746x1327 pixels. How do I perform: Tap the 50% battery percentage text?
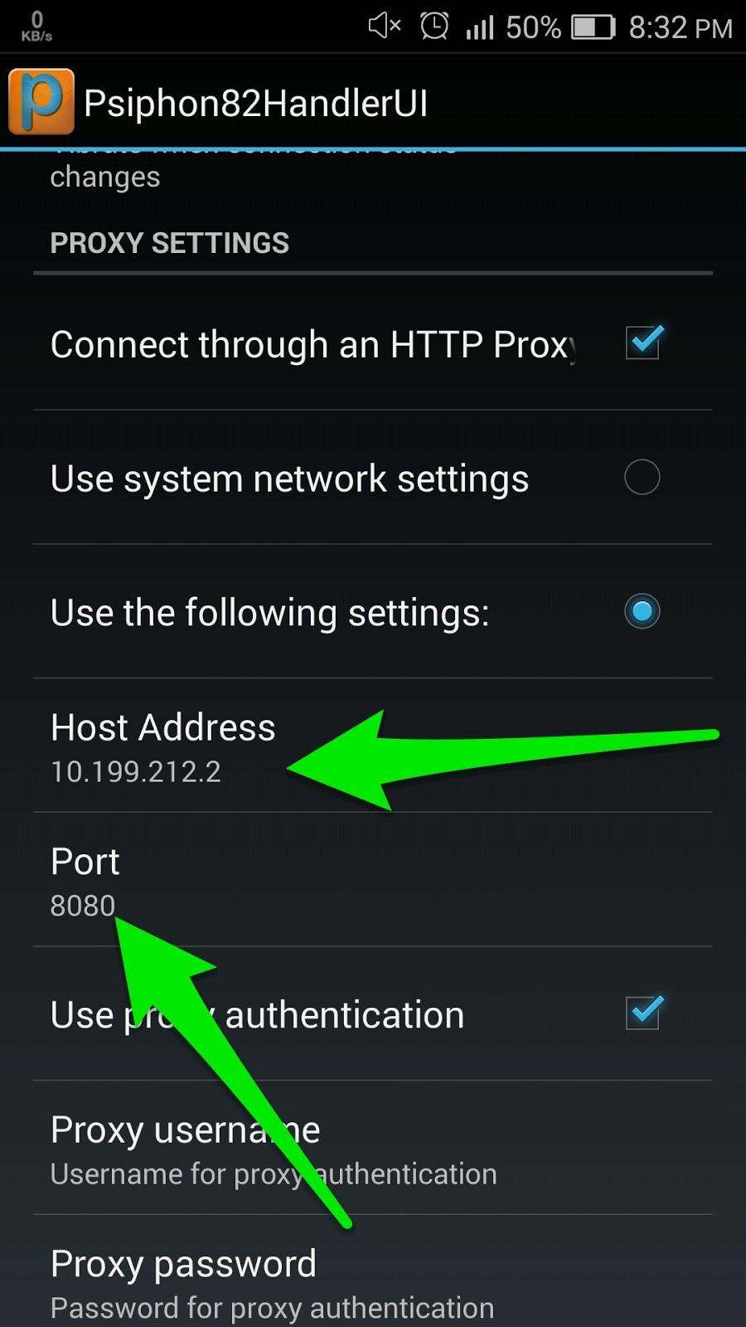(533, 27)
